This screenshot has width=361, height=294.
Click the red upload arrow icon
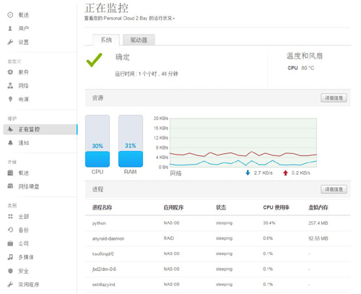(285, 173)
